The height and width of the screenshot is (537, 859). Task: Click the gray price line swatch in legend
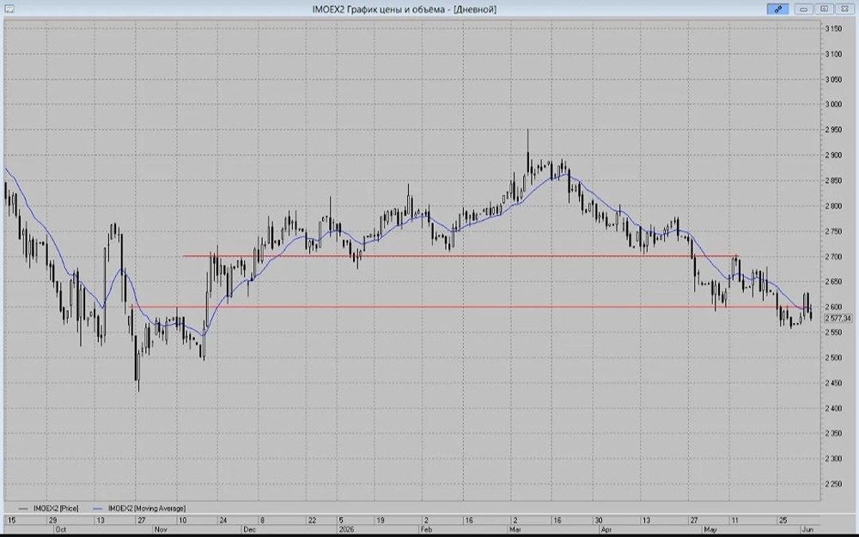(x=23, y=509)
